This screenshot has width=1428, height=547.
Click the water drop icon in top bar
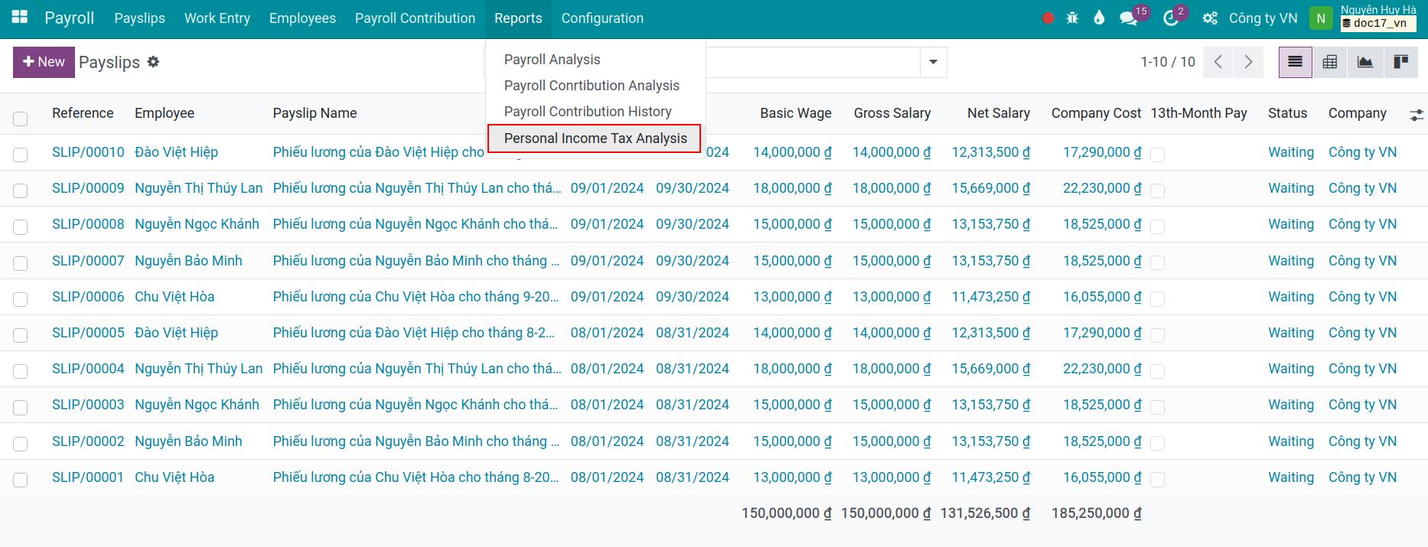(x=1099, y=18)
